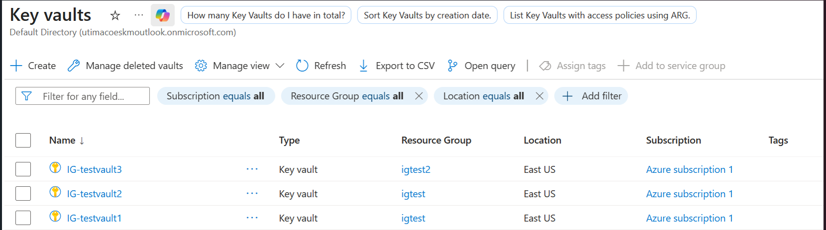826x230 pixels.
Task: Tick the checkbox next to IG-testvault1
Action: (23, 218)
